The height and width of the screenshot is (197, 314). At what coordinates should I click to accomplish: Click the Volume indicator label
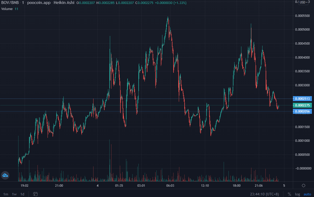coord(7,9)
